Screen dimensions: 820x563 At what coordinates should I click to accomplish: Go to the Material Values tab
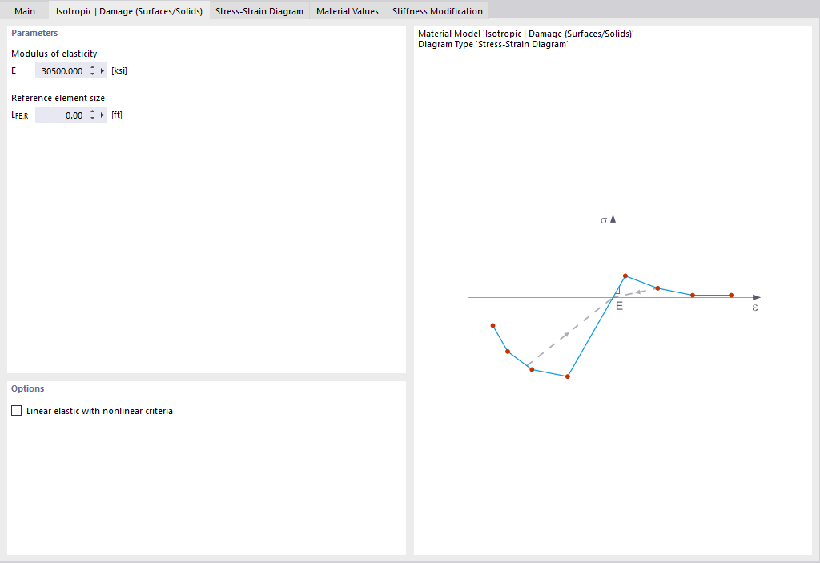(348, 11)
